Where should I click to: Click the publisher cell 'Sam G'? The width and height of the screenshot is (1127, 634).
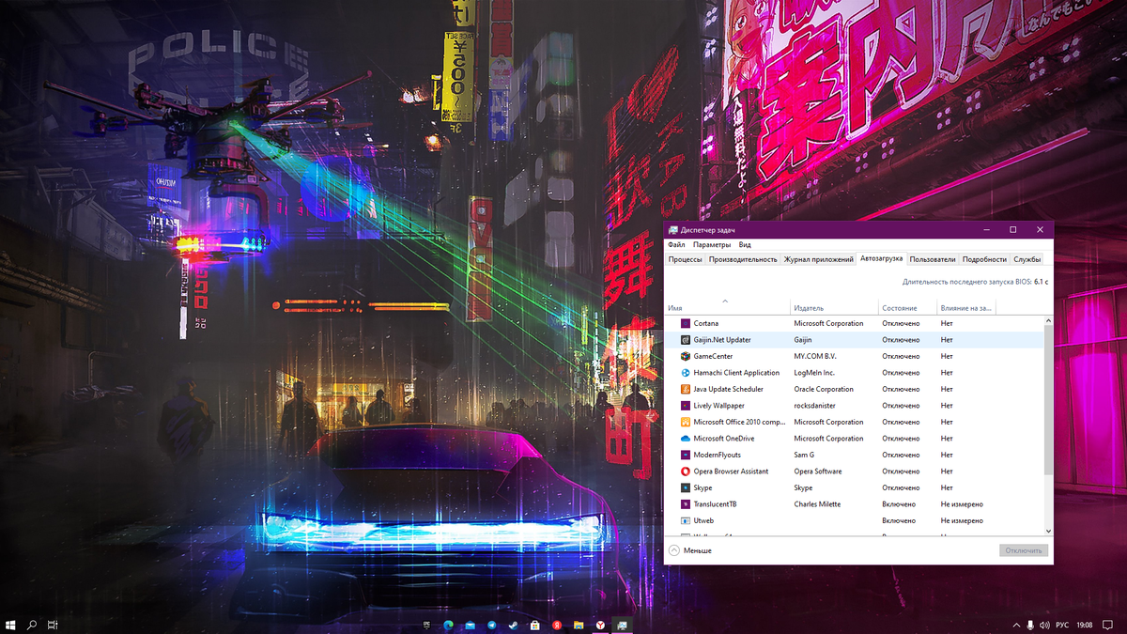(x=804, y=455)
